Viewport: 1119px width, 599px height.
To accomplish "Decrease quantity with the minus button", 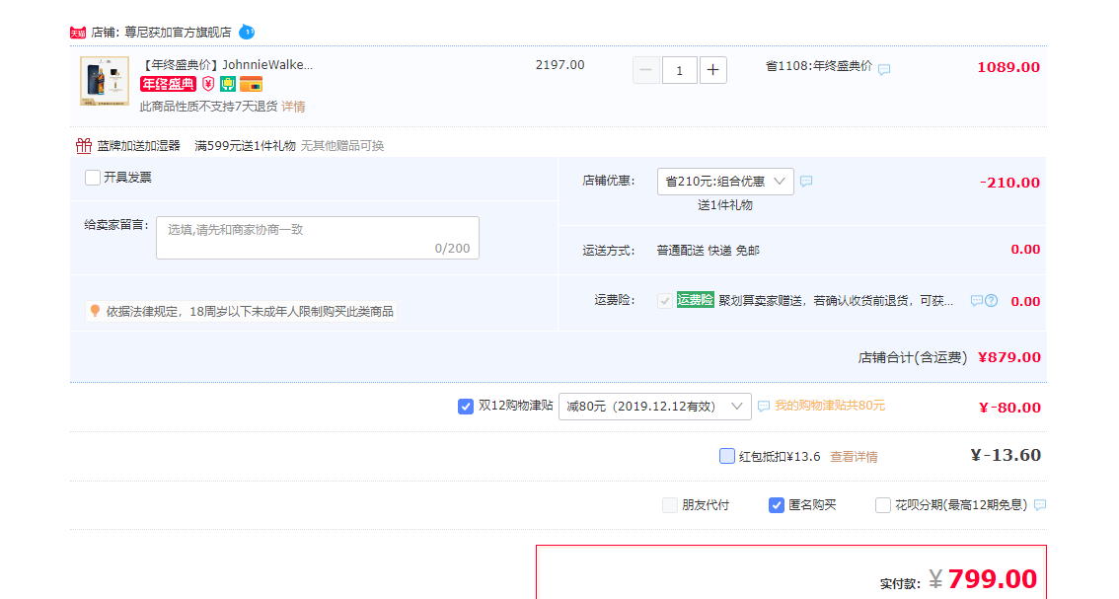I will coord(646,70).
